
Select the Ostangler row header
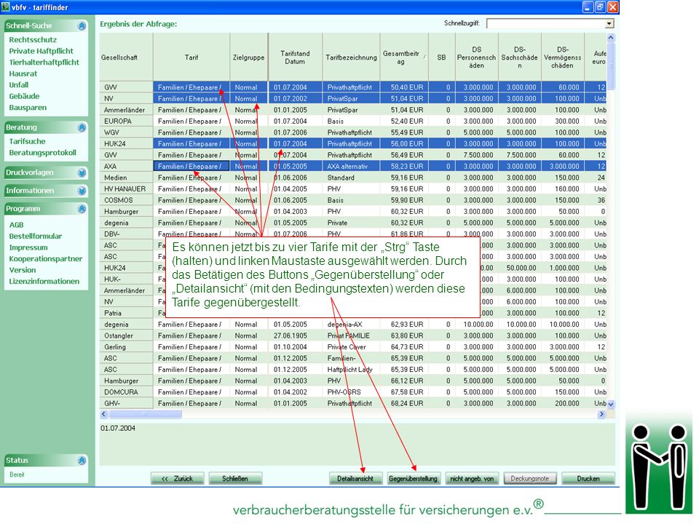pyautogui.click(x=126, y=336)
